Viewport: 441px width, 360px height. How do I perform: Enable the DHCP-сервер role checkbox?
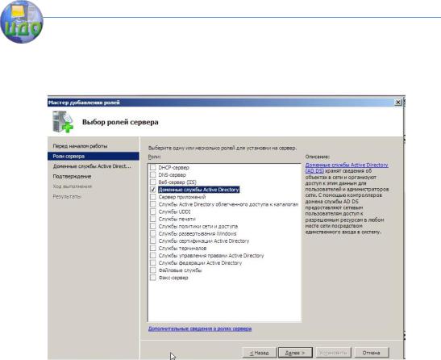[x=152, y=167]
